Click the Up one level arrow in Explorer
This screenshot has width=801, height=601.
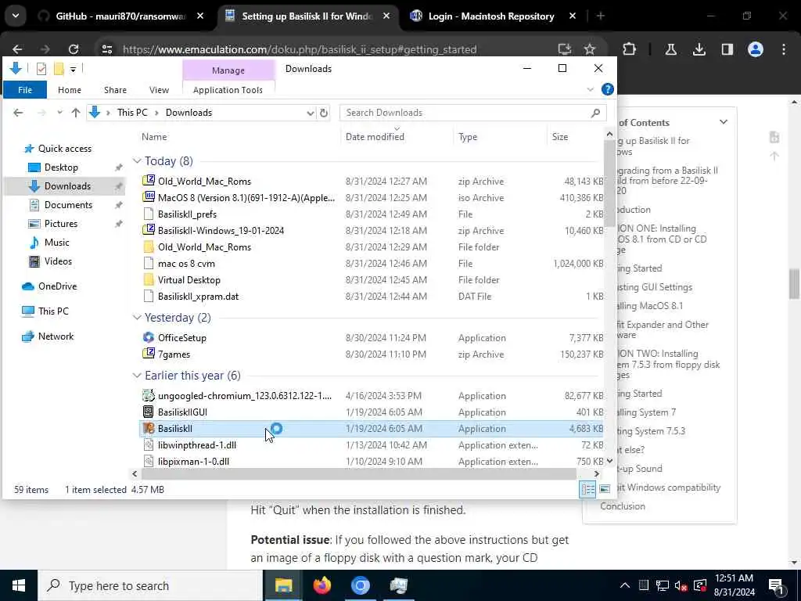[x=76, y=113]
